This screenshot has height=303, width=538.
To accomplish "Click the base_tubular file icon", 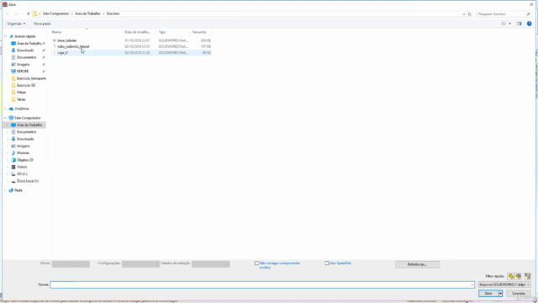I will pyautogui.click(x=54, y=40).
